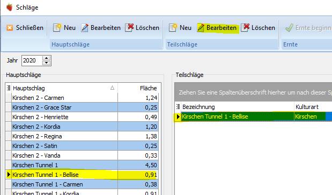Click Schließen button label

pyautogui.click(x=29, y=28)
